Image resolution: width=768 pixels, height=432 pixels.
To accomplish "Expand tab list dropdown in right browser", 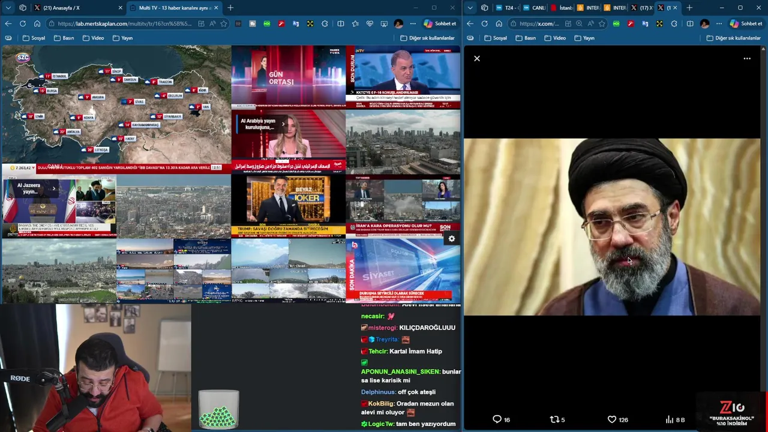I will pos(470,8).
